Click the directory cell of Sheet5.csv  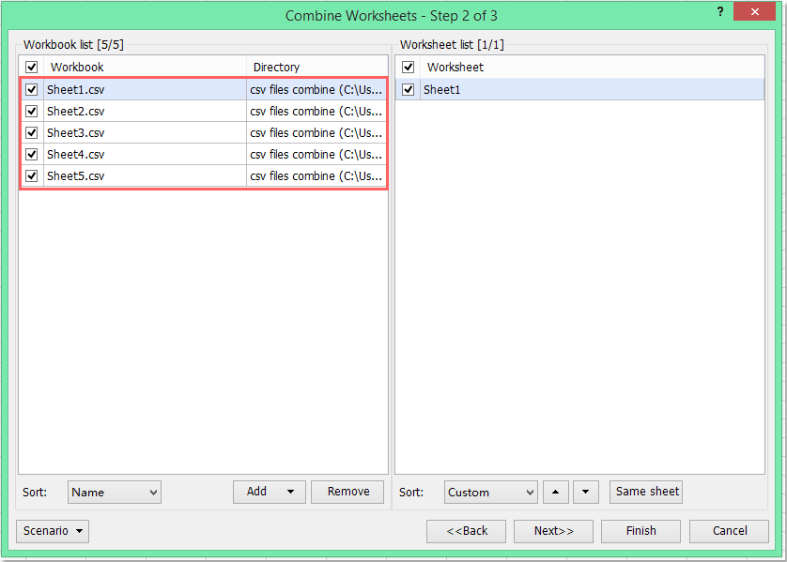(x=316, y=176)
